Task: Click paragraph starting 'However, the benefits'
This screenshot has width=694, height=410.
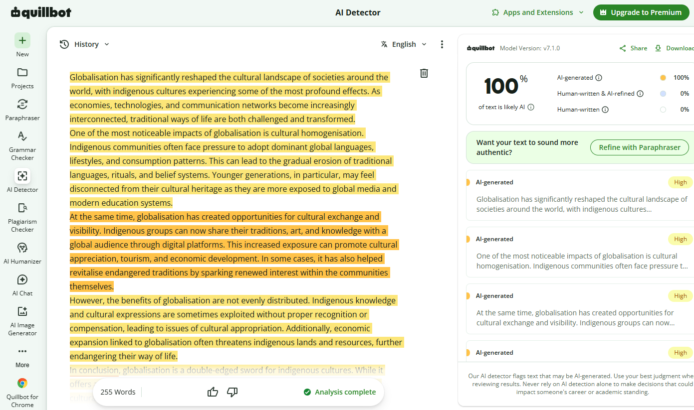Action: point(236,328)
